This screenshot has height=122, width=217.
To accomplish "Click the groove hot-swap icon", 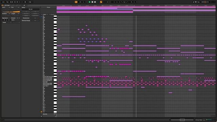I will (17, 18).
